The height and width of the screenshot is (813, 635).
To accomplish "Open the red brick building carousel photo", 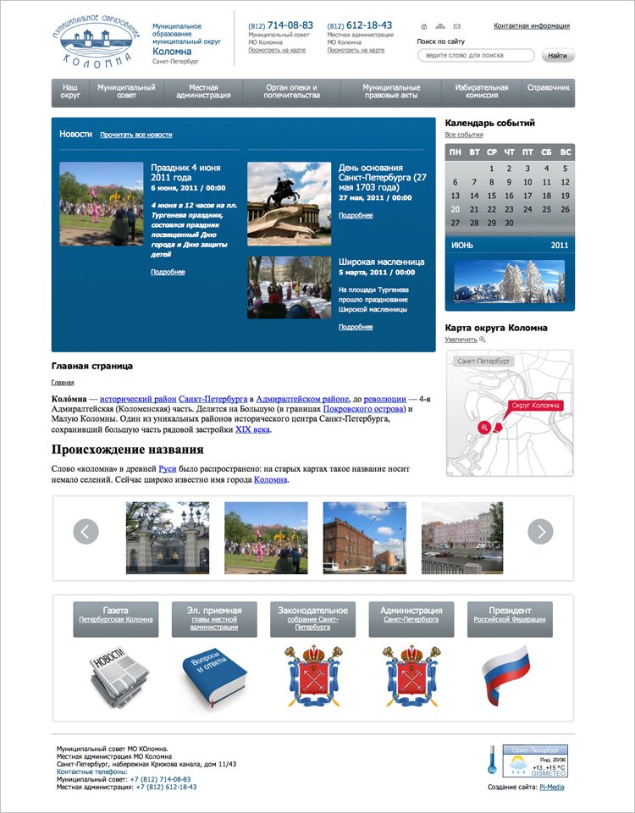I will (364, 538).
